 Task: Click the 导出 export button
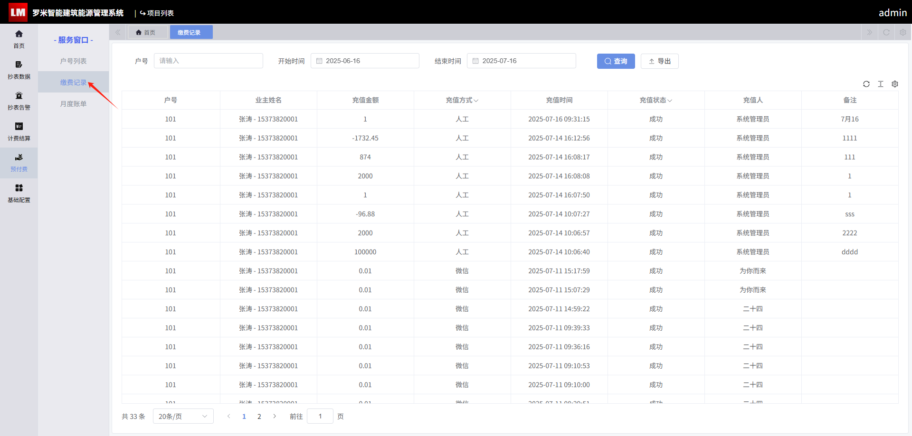(659, 61)
